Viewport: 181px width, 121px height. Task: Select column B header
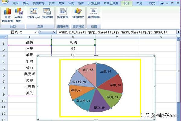pos(73,37)
